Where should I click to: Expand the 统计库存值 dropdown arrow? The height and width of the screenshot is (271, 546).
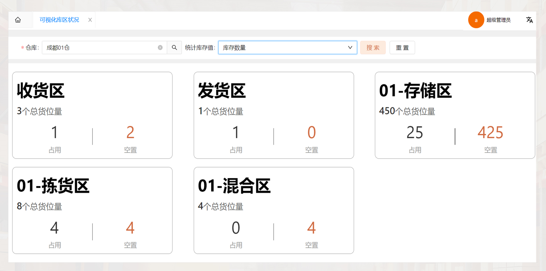click(350, 48)
